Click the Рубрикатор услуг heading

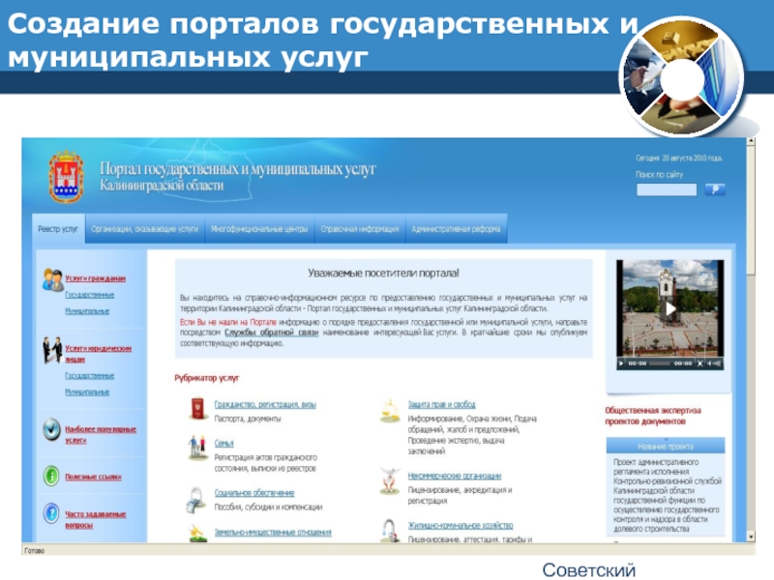(x=207, y=378)
